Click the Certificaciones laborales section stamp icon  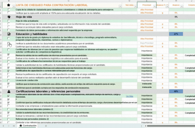click(9, 92)
